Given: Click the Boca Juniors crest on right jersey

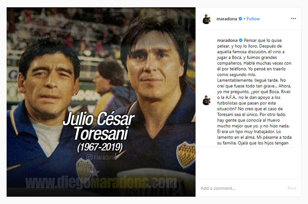Looking at the screenshot, I should (x=186, y=154).
